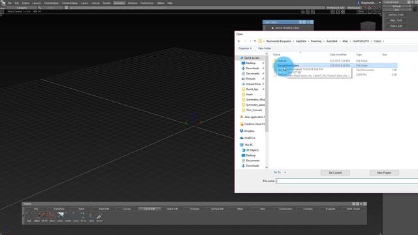Open the user account dropdown Raymundo
Viewport: 418px width, 235px height.
pos(369,3)
